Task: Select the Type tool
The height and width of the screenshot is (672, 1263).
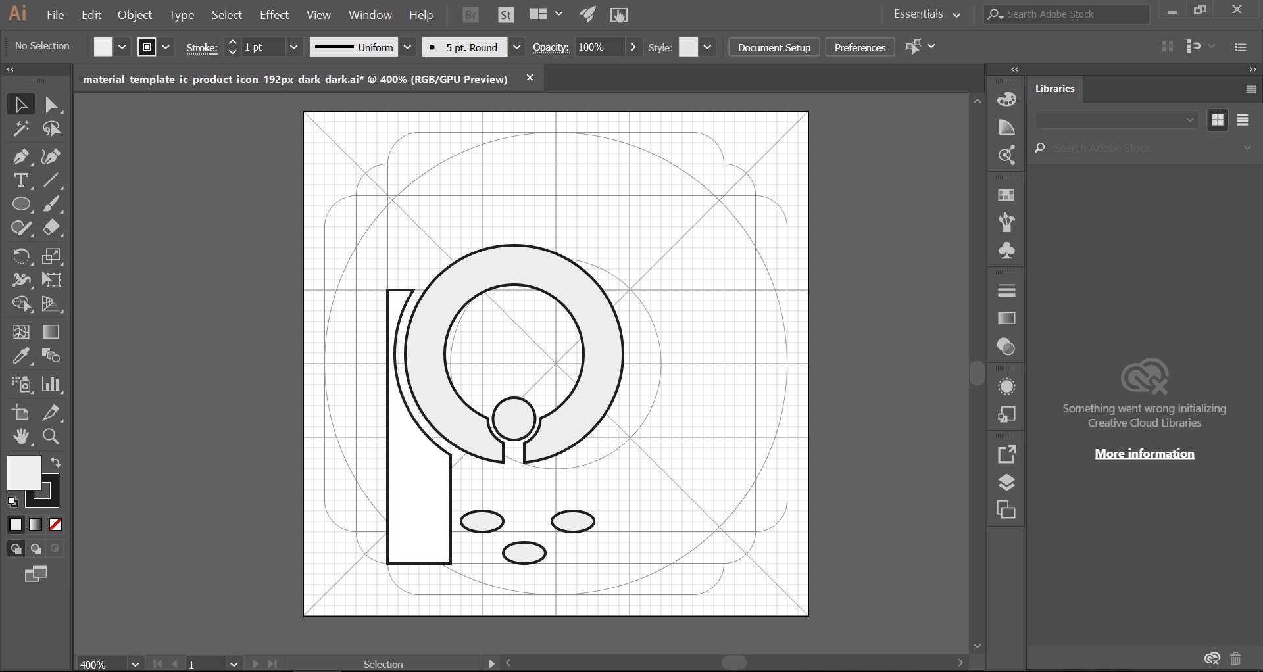Action: [20, 181]
